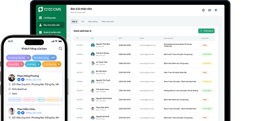Click Viện Y học cổ truyền Quân đội cell
Screen dimensions: 254x121
click(x=175, y=72)
